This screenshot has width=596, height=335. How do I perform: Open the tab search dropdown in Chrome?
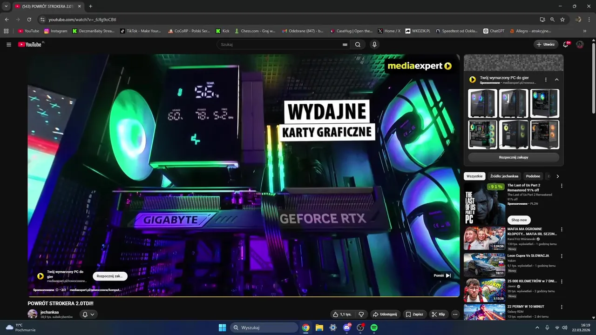pos(6,6)
